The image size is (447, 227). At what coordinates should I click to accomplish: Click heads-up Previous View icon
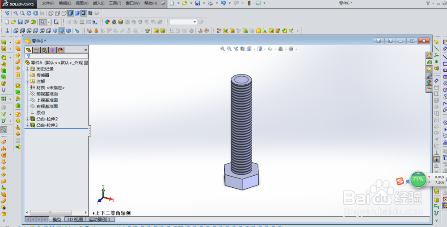click(x=236, y=49)
